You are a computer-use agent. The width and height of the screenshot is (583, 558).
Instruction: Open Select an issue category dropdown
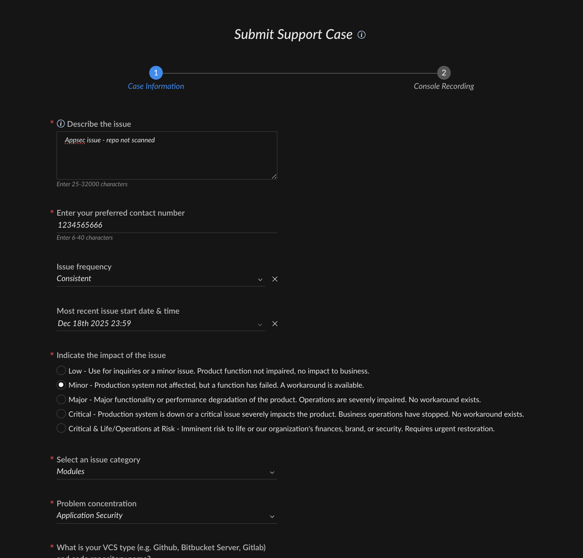pyautogui.click(x=272, y=472)
